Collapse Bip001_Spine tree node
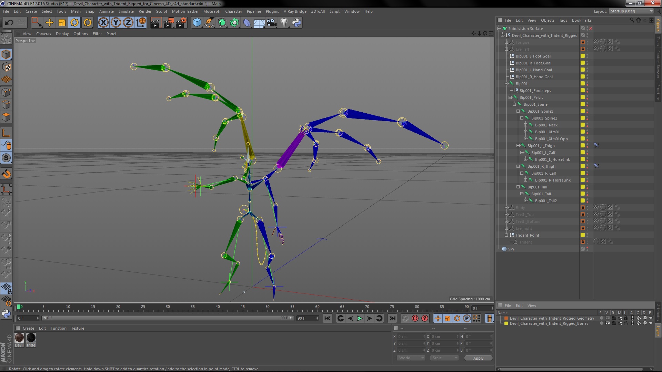 514,104
